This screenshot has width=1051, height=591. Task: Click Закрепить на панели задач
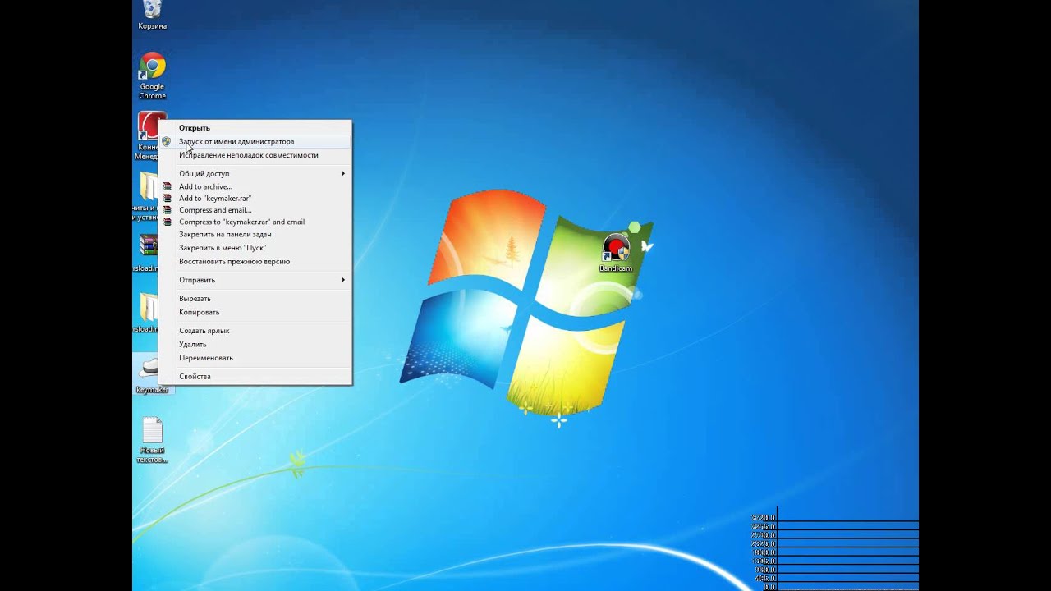255,235
